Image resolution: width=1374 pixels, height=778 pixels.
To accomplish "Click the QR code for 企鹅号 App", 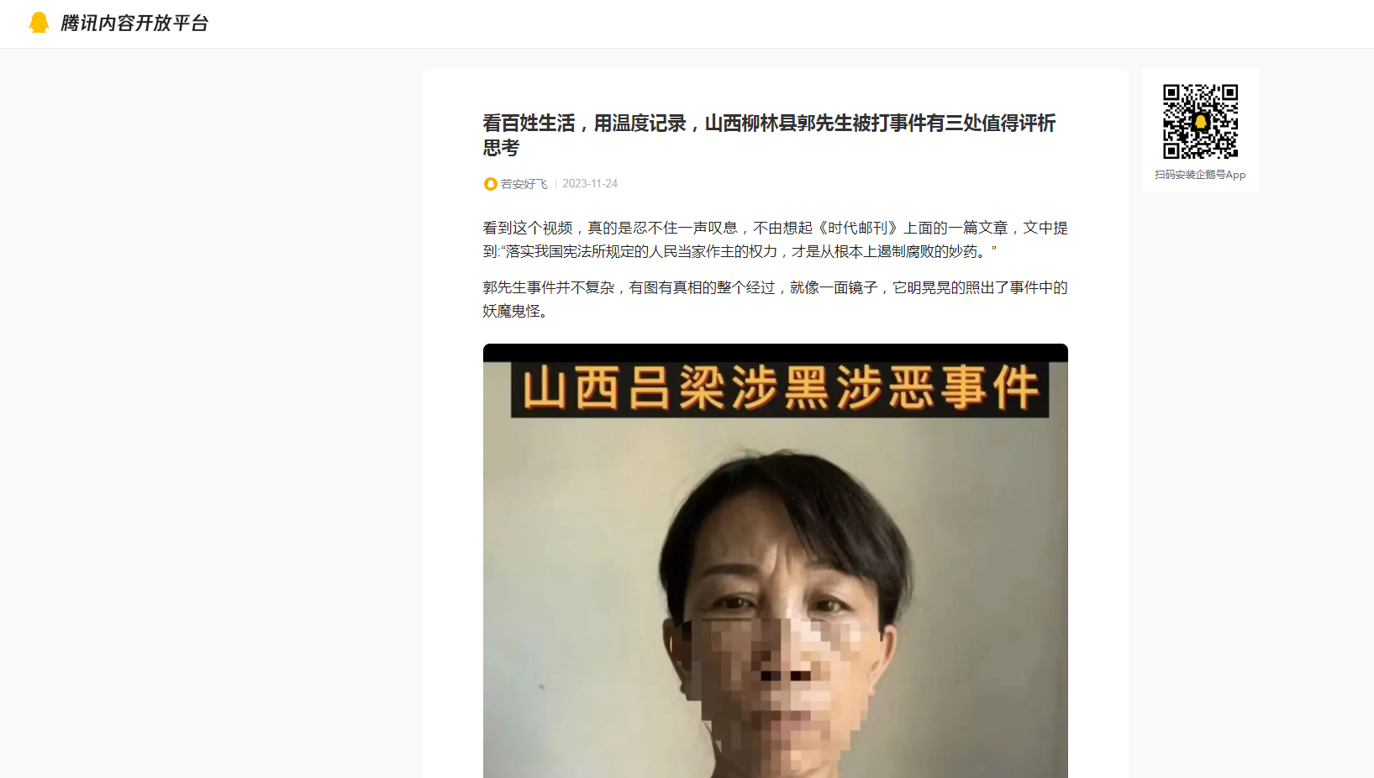I will [1200, 122].
